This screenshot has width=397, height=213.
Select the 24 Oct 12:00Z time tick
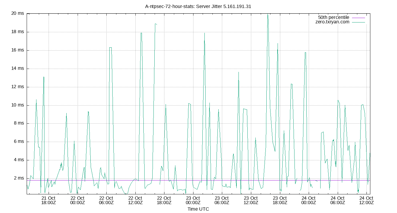(366, 200)
